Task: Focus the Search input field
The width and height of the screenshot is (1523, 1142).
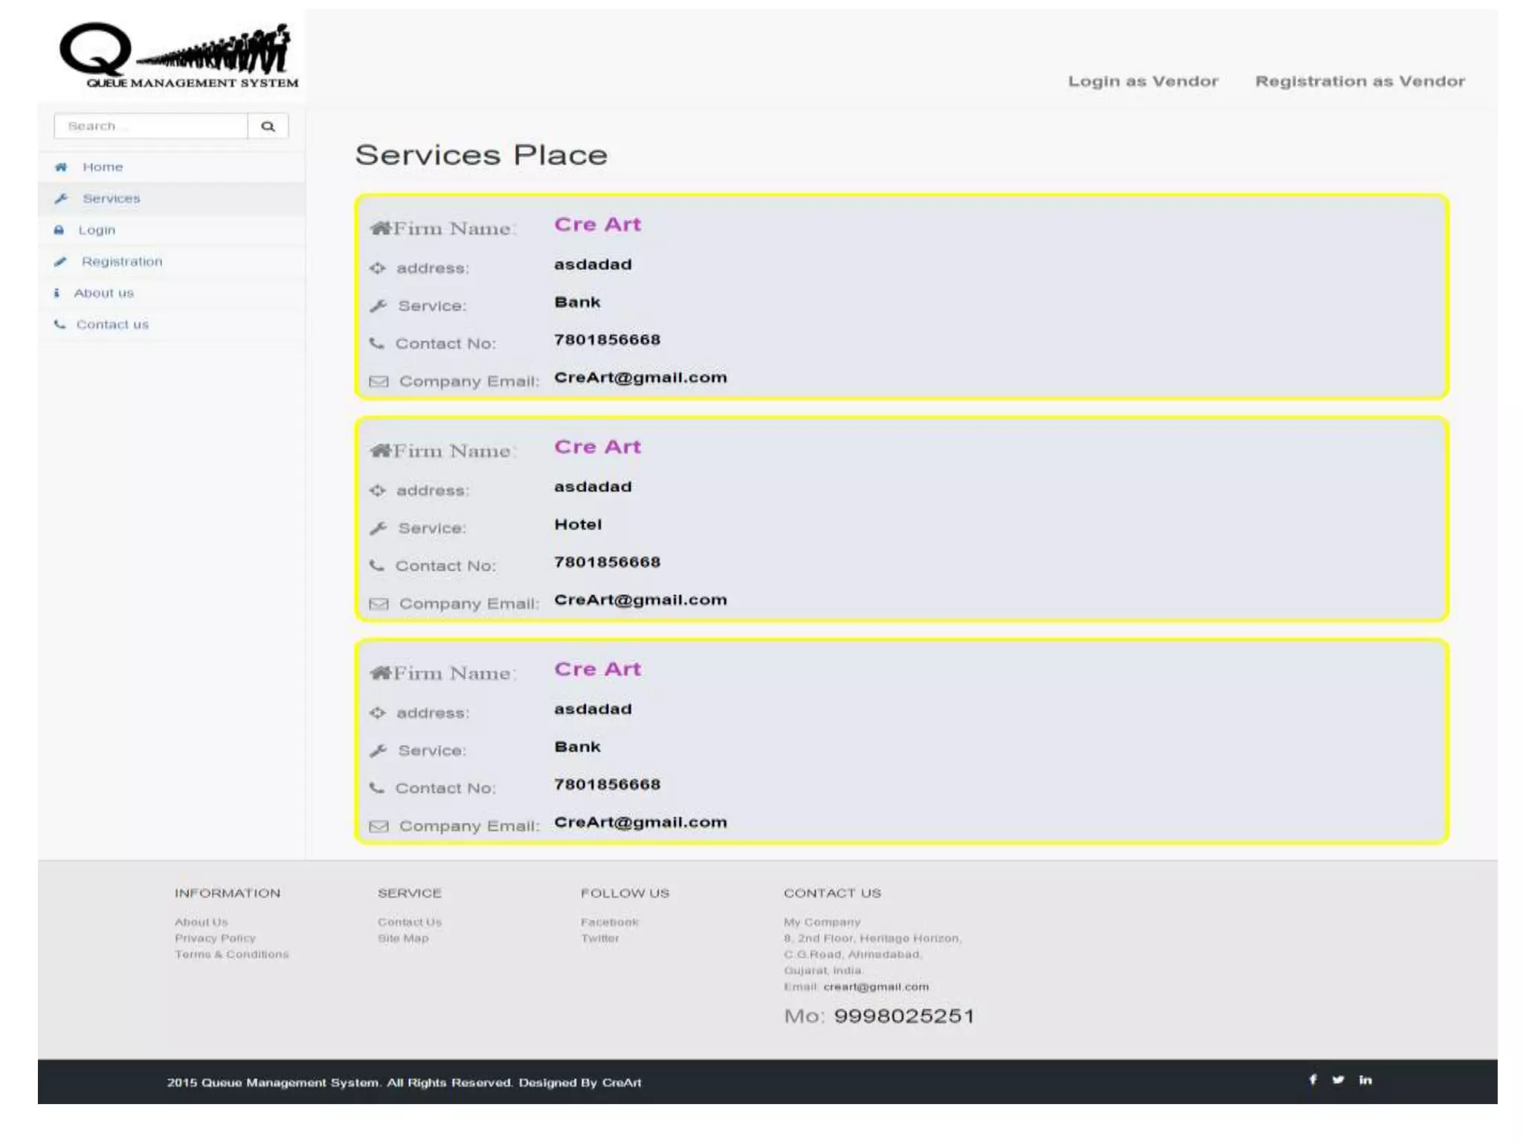Action: (151, 126)
